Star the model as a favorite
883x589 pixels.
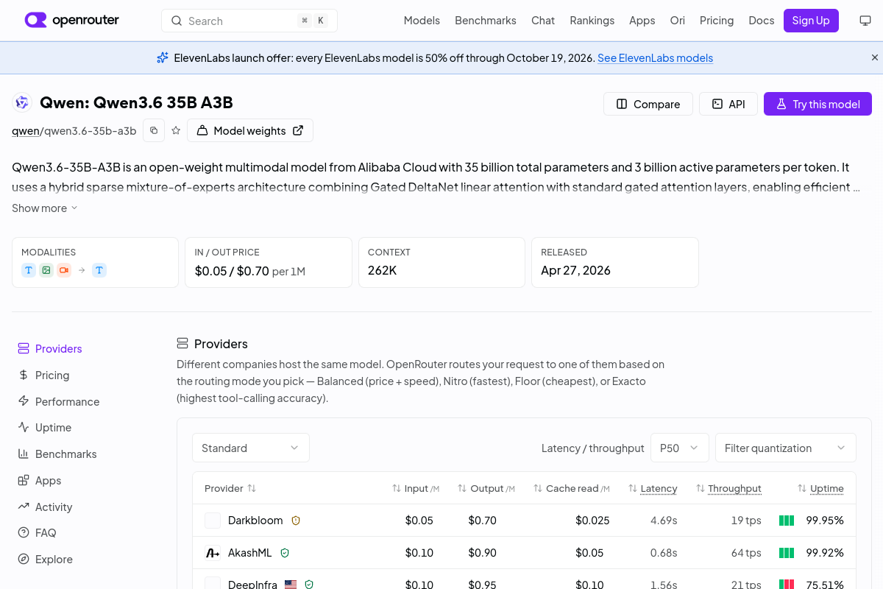point(176,130)
